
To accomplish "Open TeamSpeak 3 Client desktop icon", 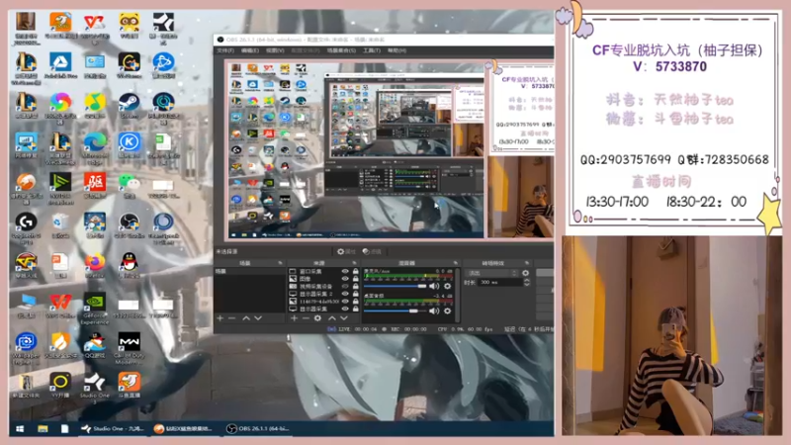I will tap(163, 227).
